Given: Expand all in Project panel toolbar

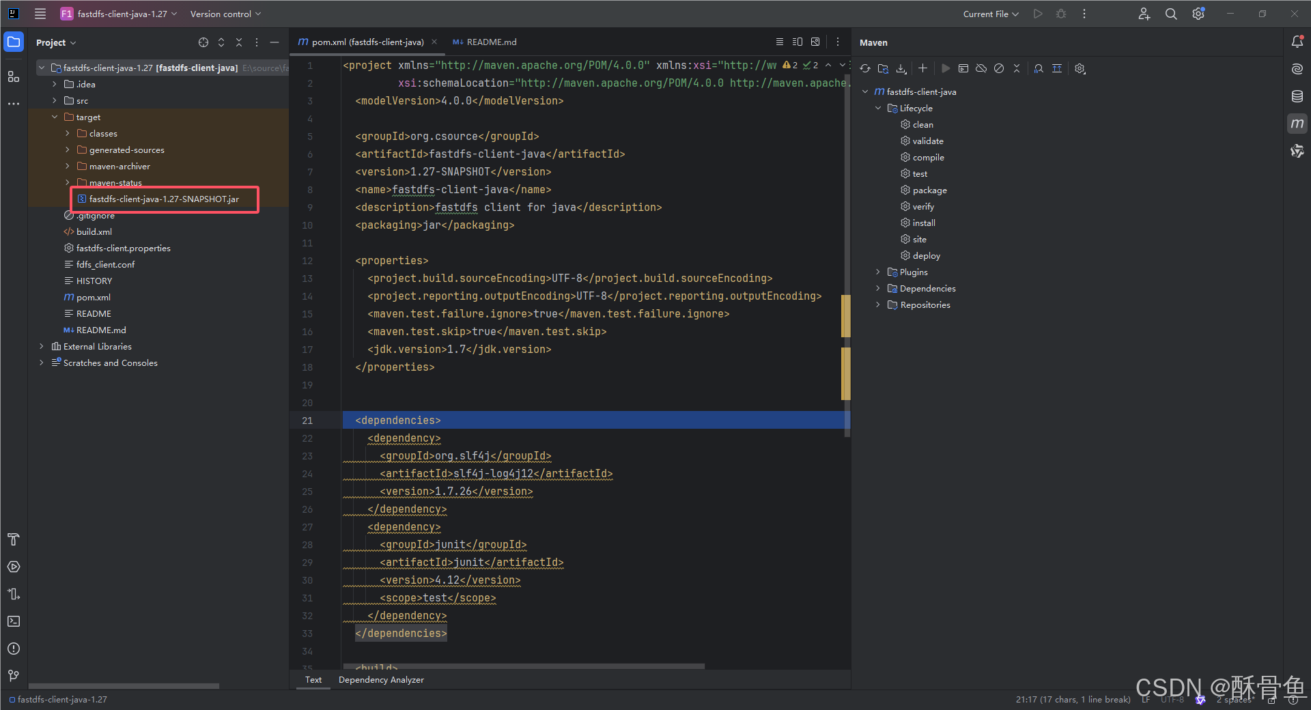Looking at the screenshot, I should point(221,42).
